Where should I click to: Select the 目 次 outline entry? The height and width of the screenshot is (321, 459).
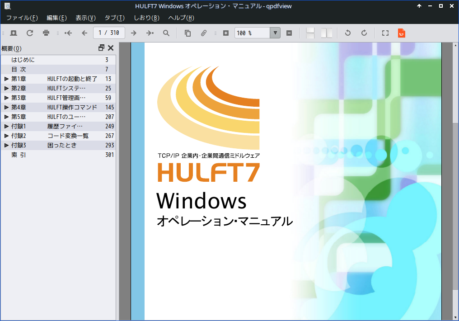click(x=58, y=70)
